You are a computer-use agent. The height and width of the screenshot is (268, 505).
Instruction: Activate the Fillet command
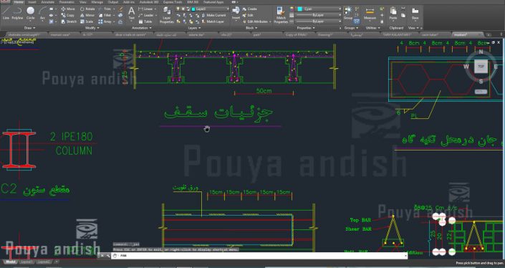coord(105,15)
